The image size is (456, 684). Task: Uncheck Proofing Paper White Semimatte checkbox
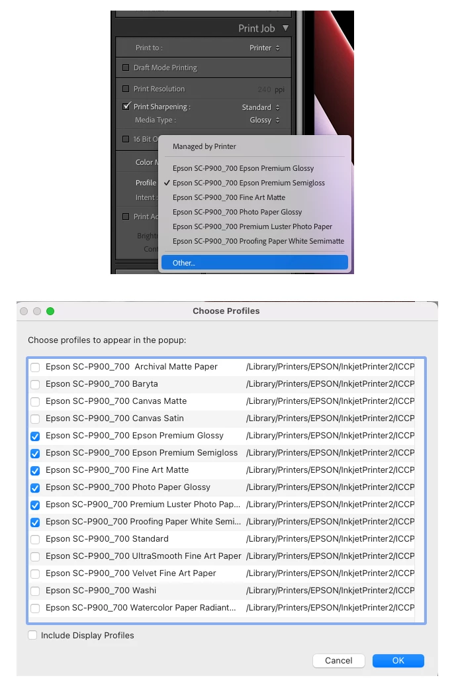[x=35, y=522]
